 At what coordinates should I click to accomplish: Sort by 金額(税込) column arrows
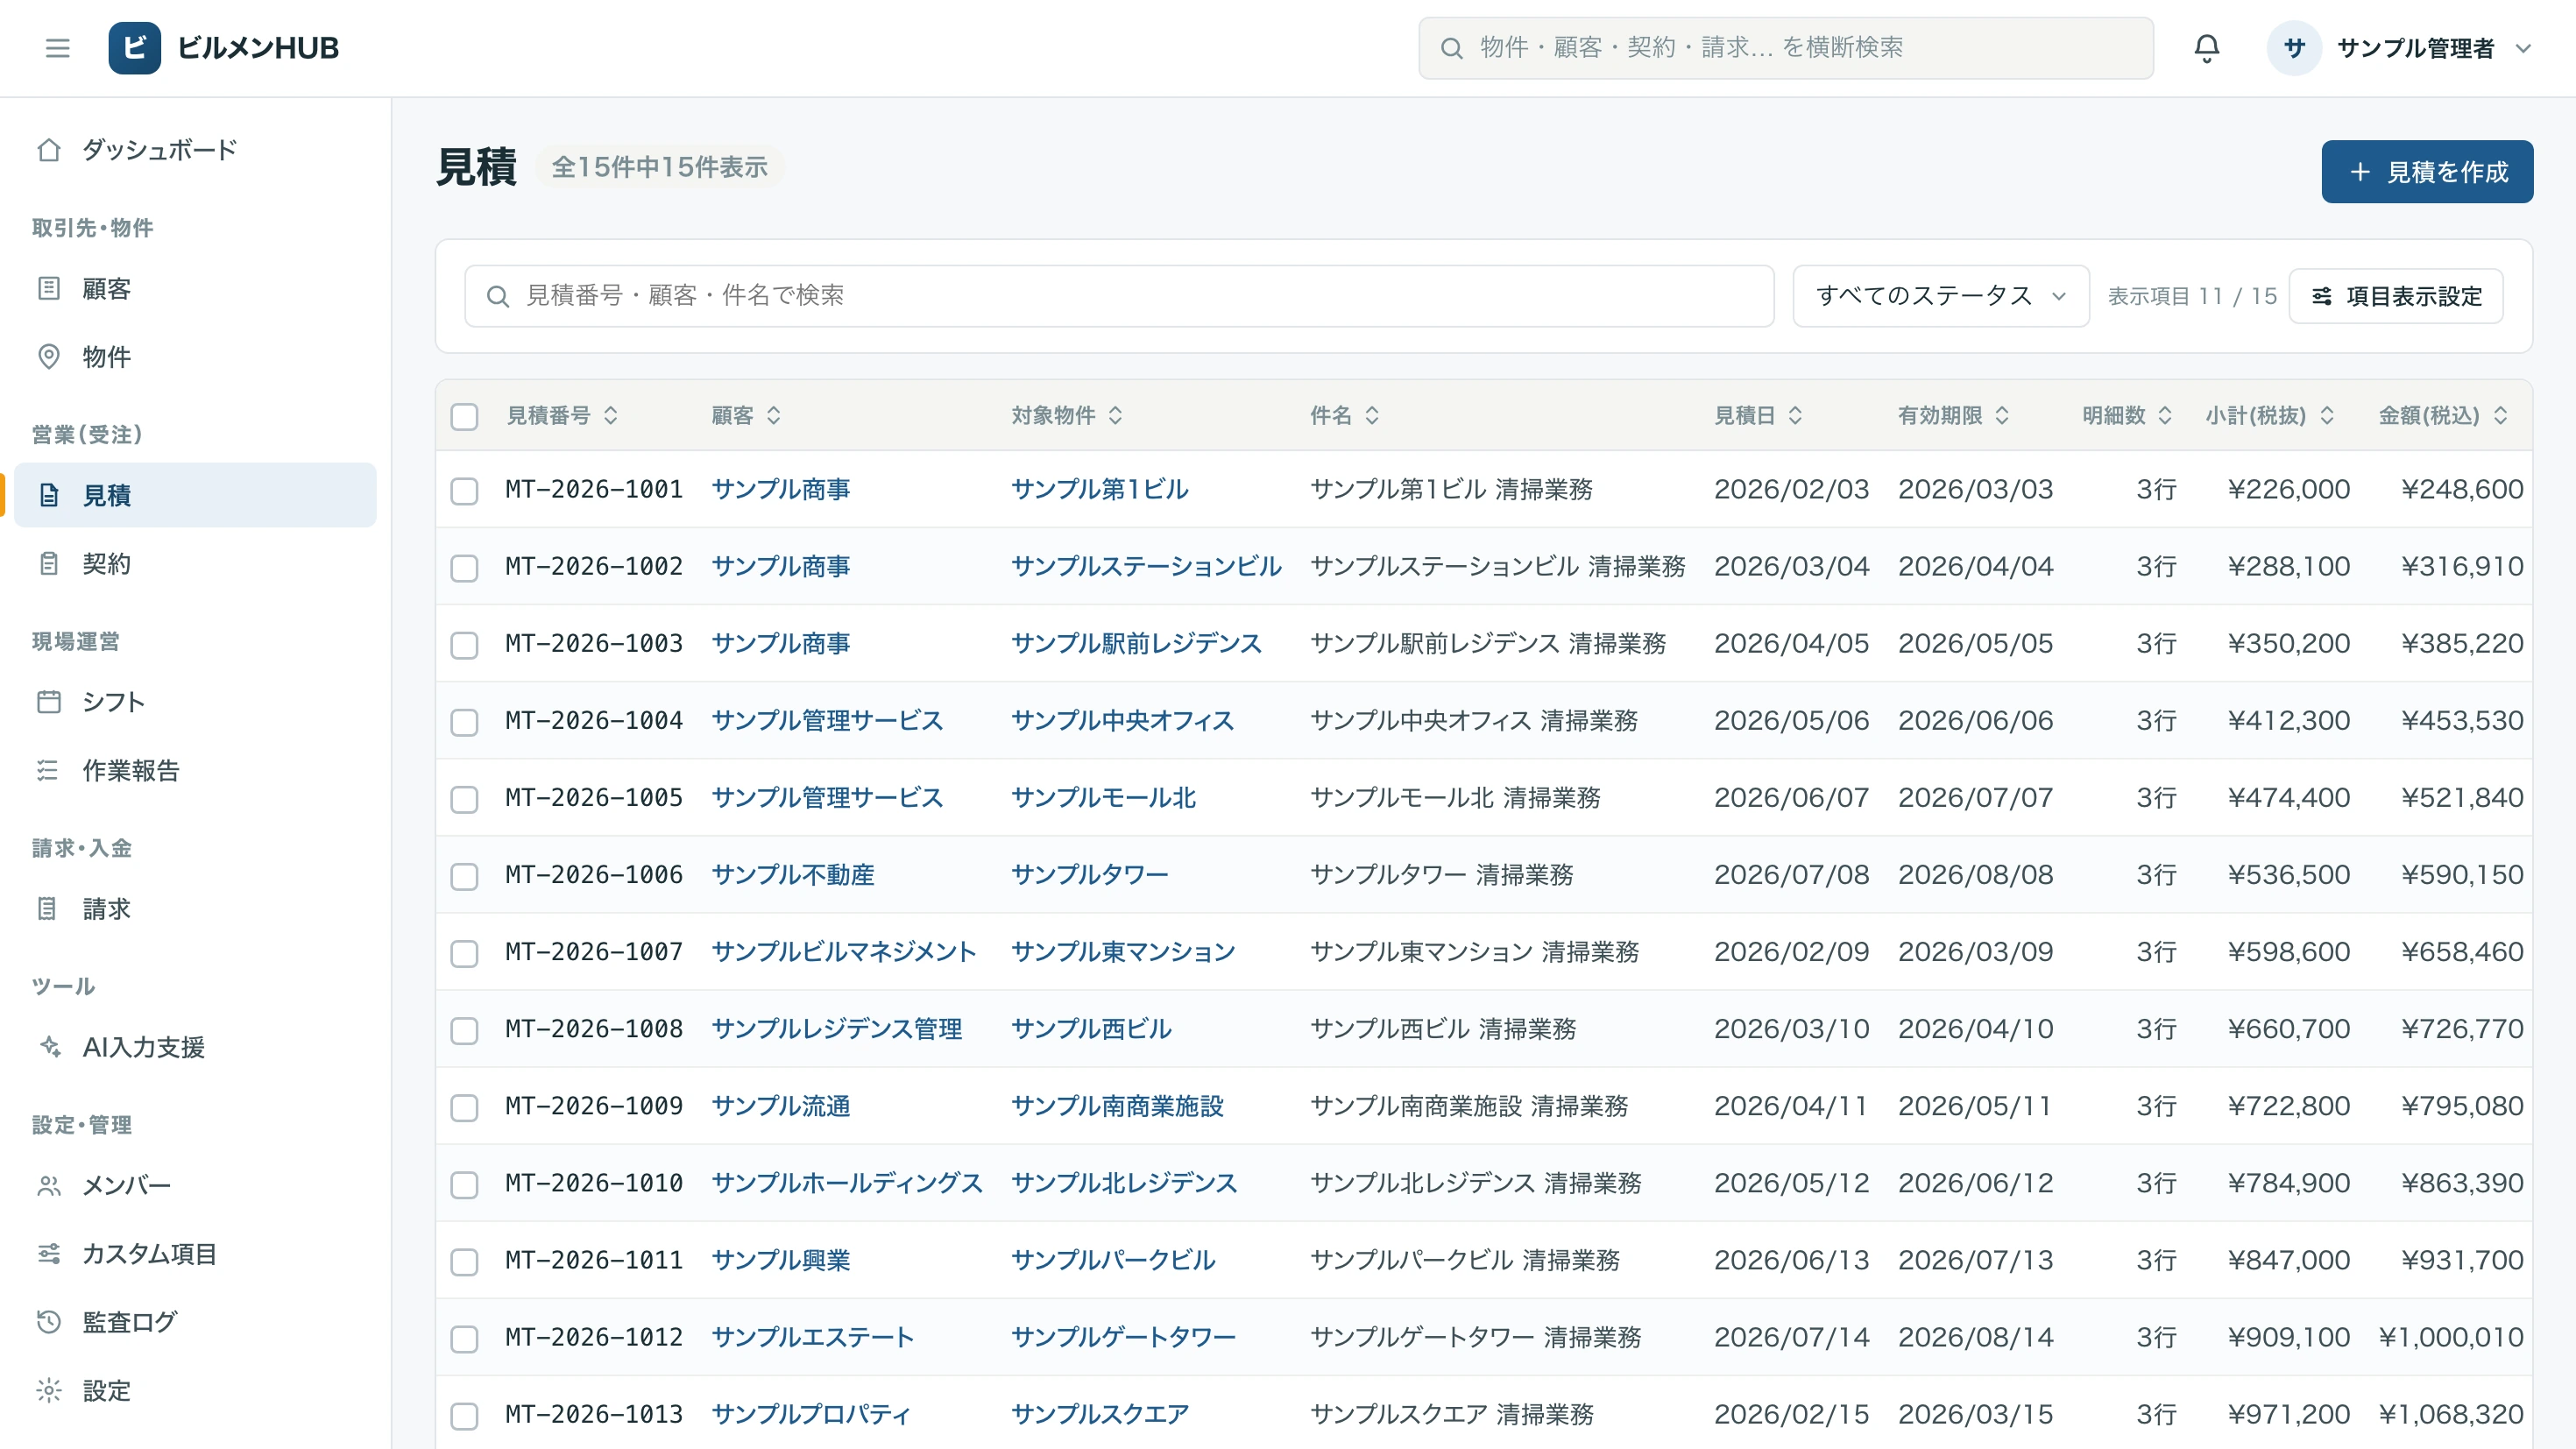point(2500,415)
